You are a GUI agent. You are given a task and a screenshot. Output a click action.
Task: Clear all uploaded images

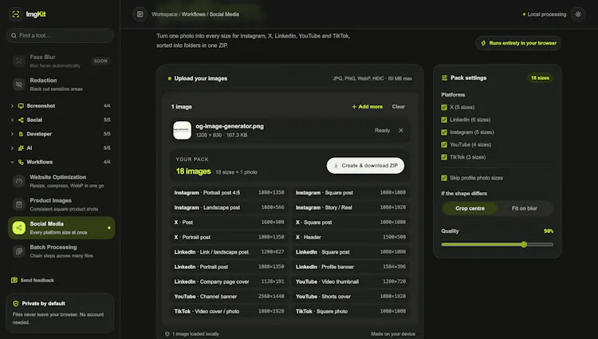399,107
